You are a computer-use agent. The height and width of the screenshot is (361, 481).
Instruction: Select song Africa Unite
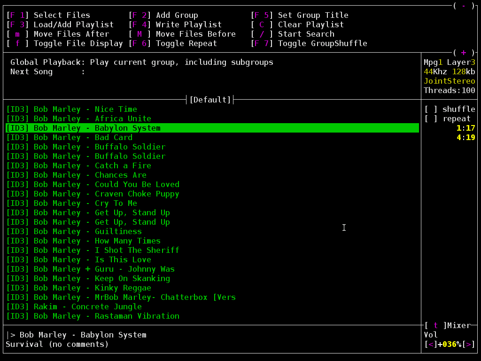(x=212, y=119)
